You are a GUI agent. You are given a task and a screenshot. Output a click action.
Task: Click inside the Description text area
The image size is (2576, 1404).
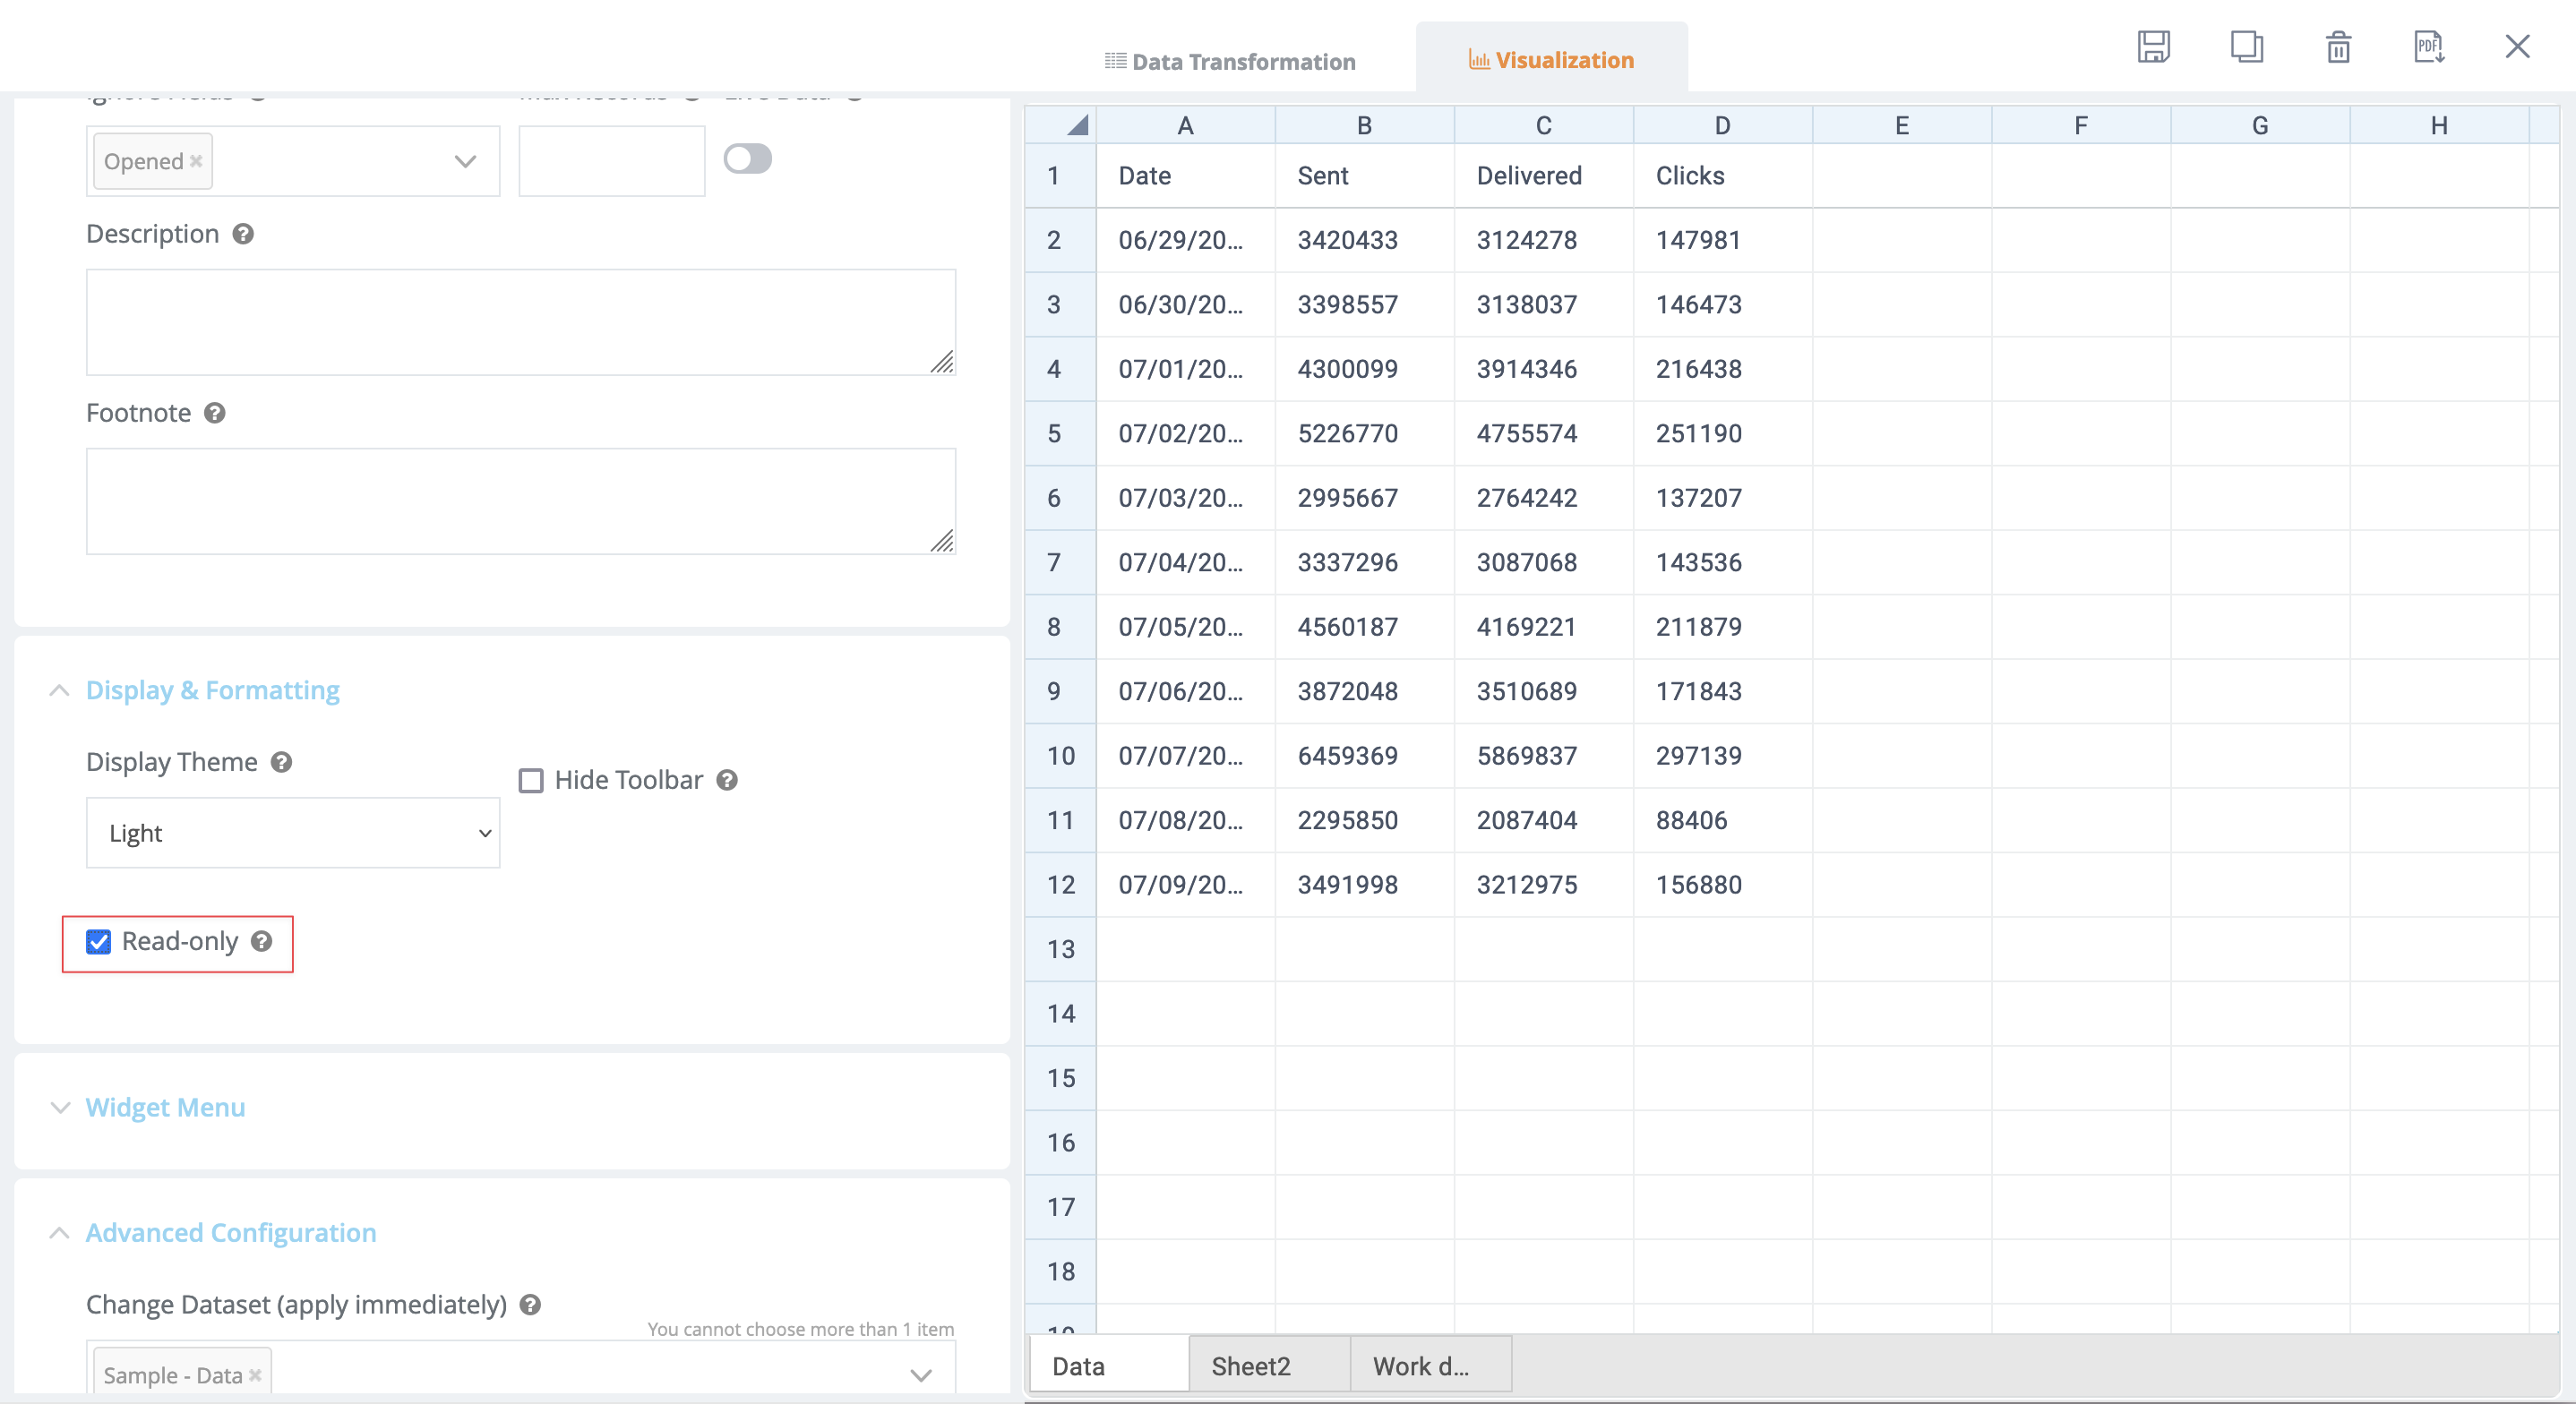520,322
